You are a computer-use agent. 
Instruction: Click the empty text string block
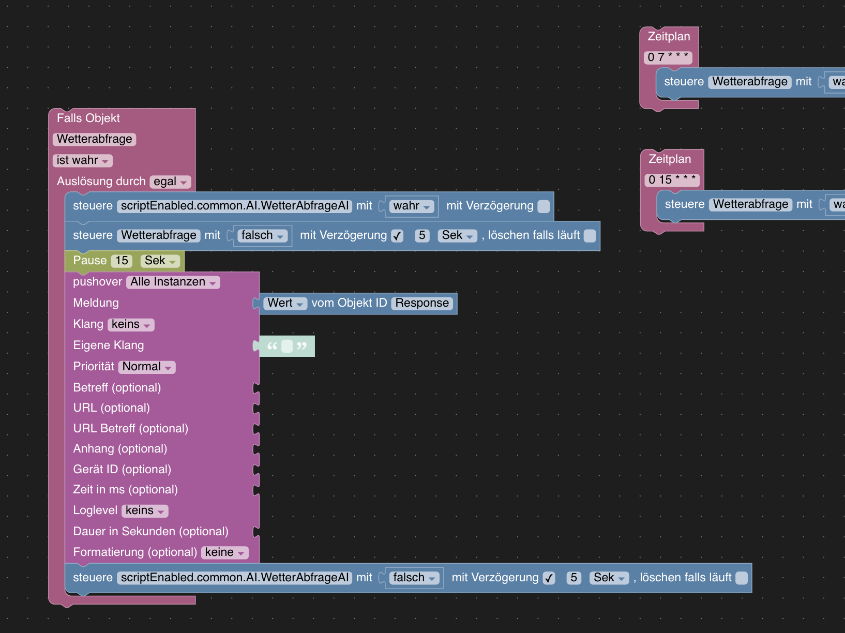pyautogui.click(x=287, y=346)
